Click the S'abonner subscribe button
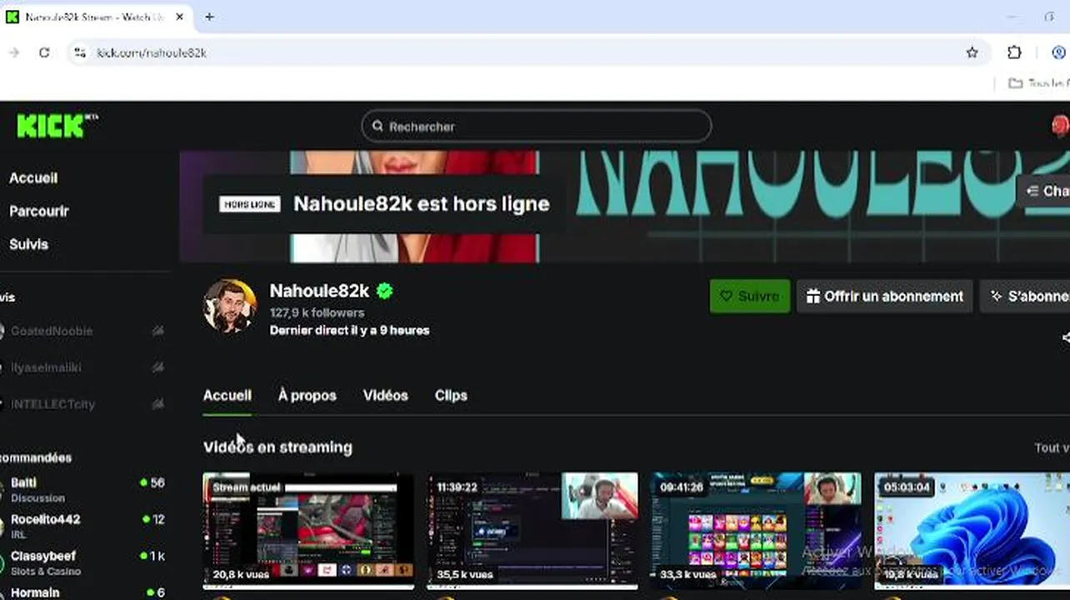This screenshot has height=600, width=1070. (1026, 297)
